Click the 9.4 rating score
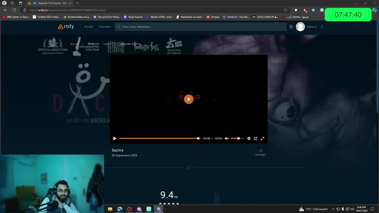Screen dimensions: 379x213 point(167,195)
